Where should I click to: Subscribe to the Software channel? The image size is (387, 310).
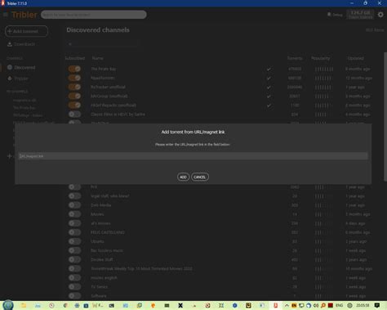tap(74, 295)
